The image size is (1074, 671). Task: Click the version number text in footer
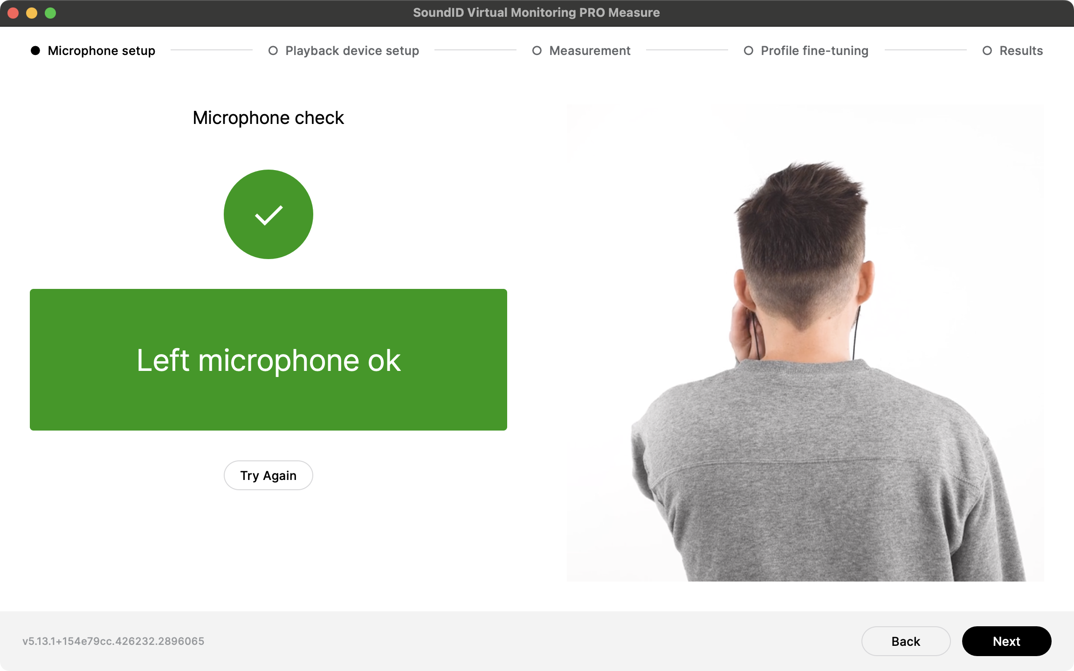[x=113, y=641]
